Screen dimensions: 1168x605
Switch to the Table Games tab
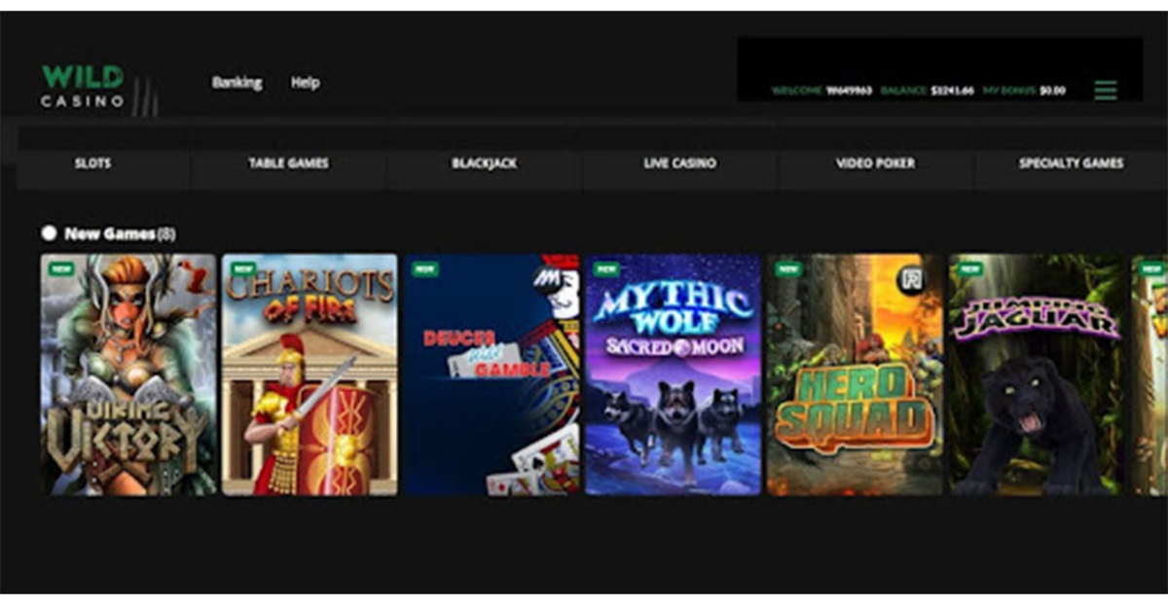point(288,163)
